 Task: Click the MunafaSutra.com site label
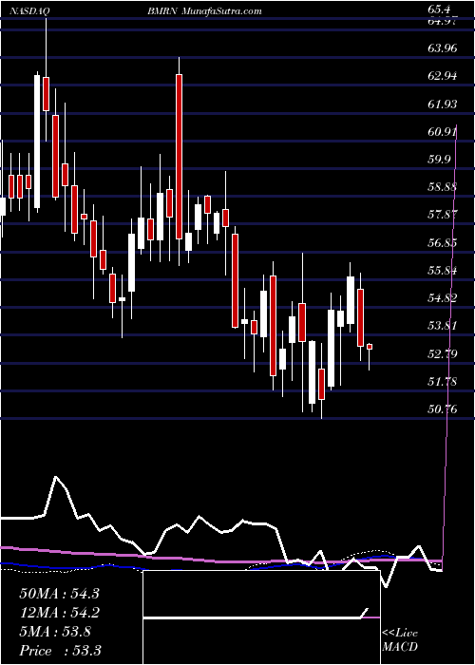pyautogui.click(x=221, y=11)
